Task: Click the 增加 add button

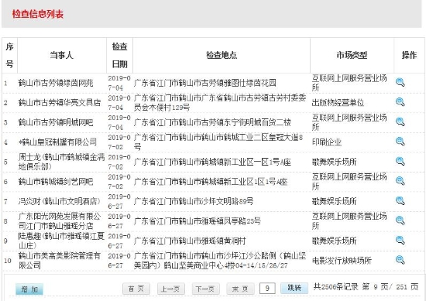Action: tap(29, 289)
